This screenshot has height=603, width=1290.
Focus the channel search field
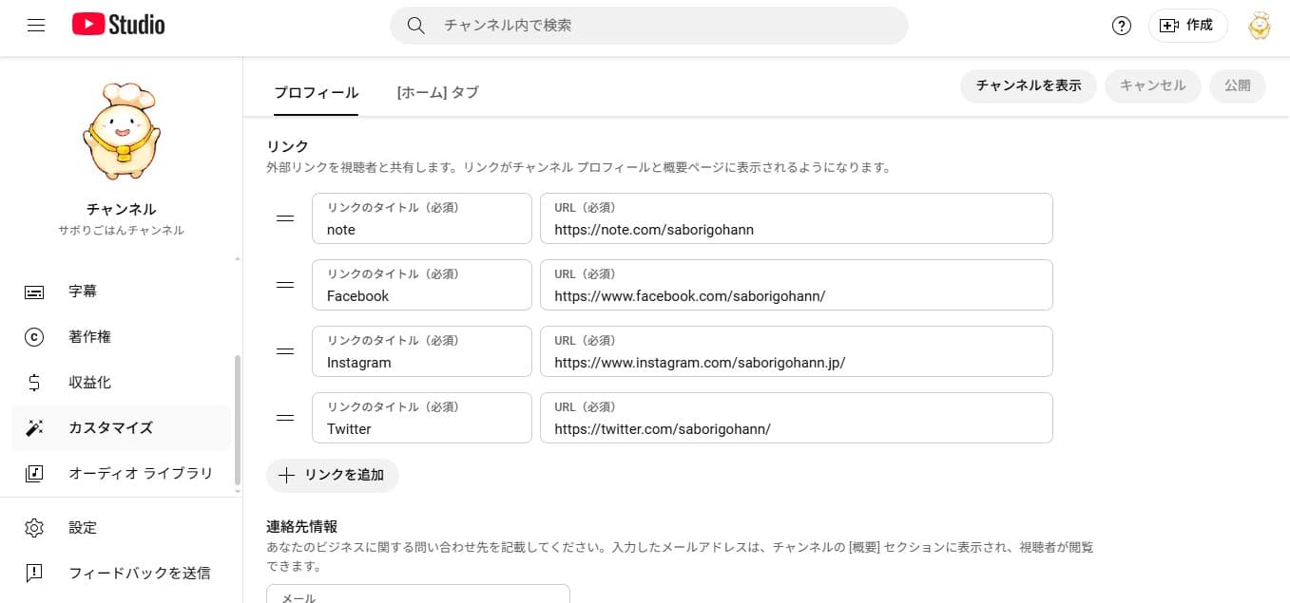(x=649, y=26)
